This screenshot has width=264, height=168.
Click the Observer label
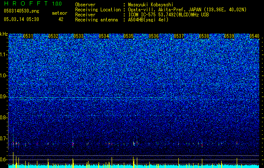(x=85, y=5)
